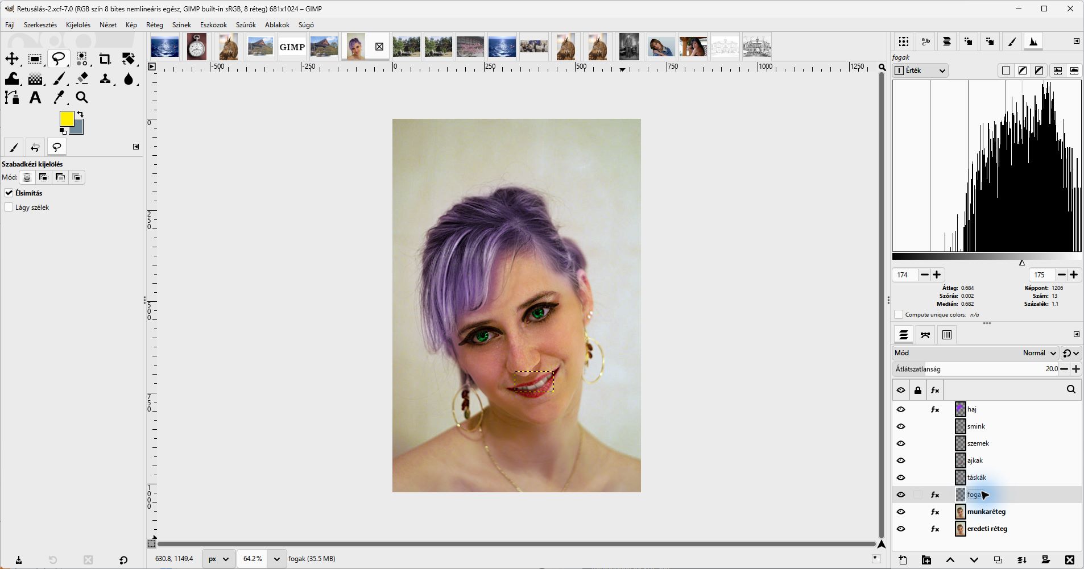The image size is (1084, 569).
Task: Create a new layer in Layers panel
Action: [903, 560]
